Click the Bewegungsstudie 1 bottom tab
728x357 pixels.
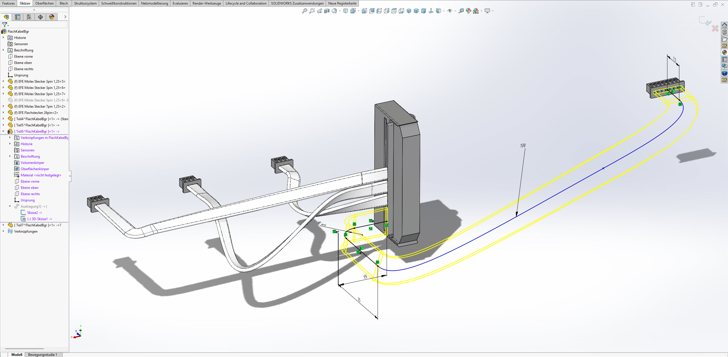[42, 355]
